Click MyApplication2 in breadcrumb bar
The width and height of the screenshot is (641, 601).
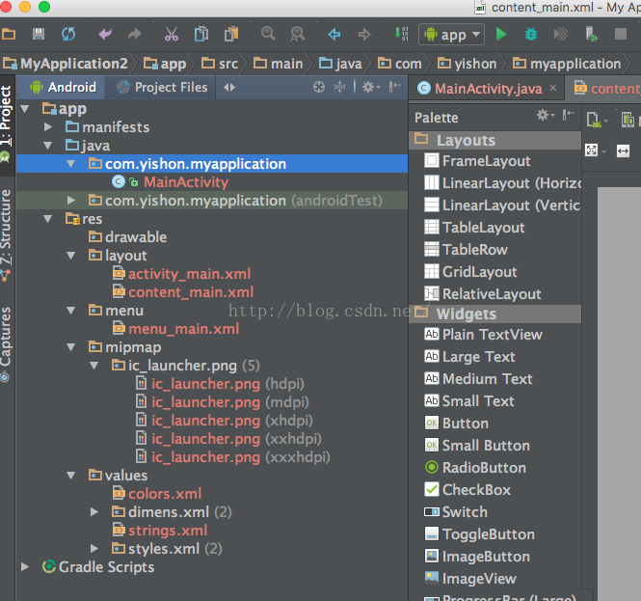pos(66,64)
